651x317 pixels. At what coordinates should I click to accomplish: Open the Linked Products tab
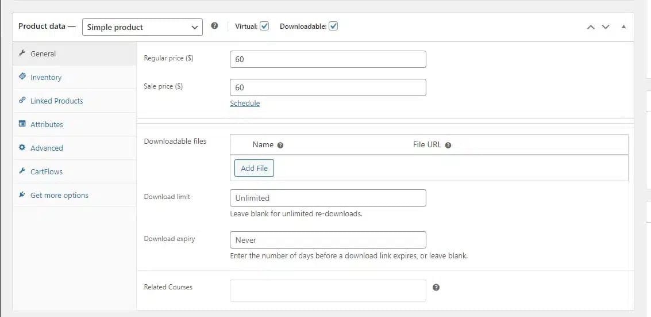click(74, 101)
